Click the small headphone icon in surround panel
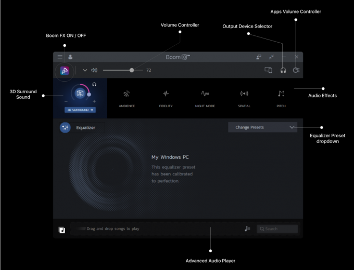The width and height of the screenshot is (354, 270). (x=94, y=84)
